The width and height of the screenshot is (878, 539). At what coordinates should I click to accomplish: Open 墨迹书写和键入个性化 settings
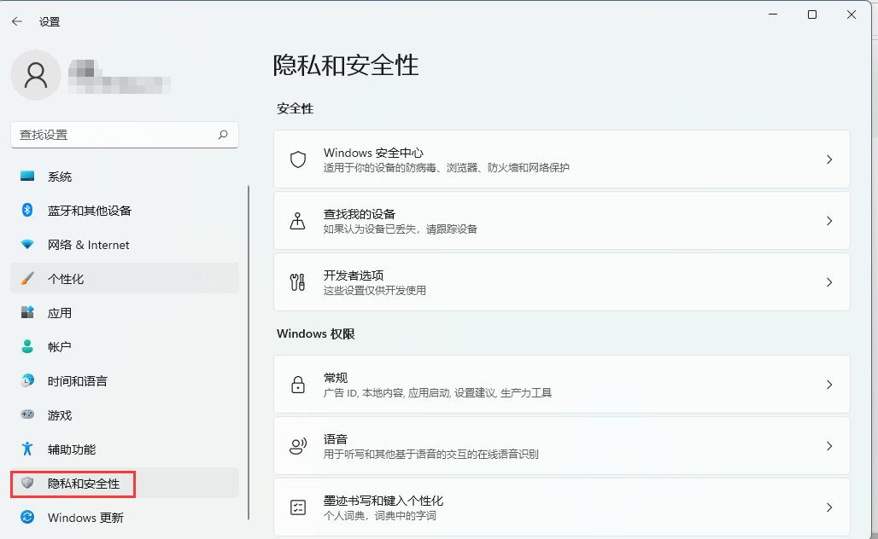tap(562, 507)
